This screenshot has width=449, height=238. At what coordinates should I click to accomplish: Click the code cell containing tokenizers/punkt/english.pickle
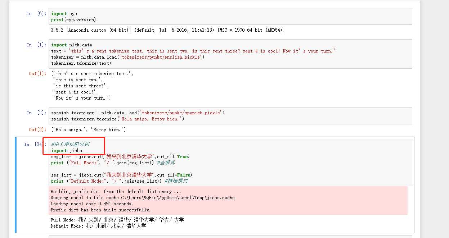(230, 54)
